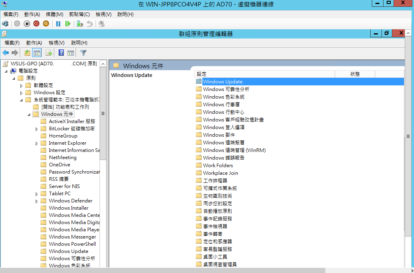Image resolution: width=414 pixels, height=273 pixels.
Task: Click the Revert checkpoint arrow icon
Action: click(x=90, y=24)
